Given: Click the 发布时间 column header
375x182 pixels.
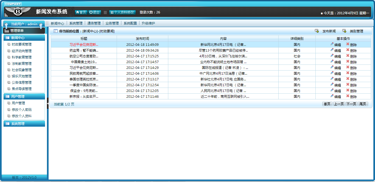Looking at the screenshot, I should pyautogui.click(x=142, y=39).
